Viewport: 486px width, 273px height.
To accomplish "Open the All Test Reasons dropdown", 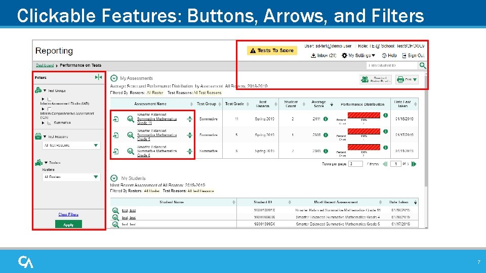I will tap(71, 145).
